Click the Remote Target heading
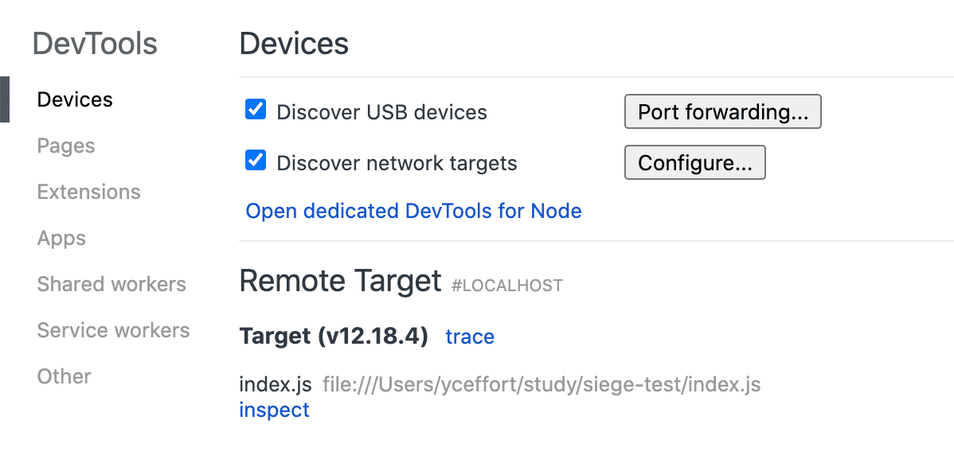Image resolution: width=954 pixels, height=471 pixels. (340, 281)
